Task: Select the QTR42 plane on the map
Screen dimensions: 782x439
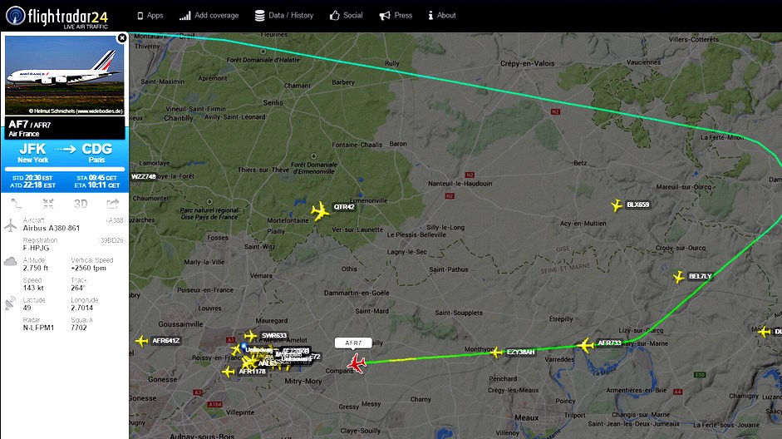Action: pyautogui.click(x=320, y=211)
